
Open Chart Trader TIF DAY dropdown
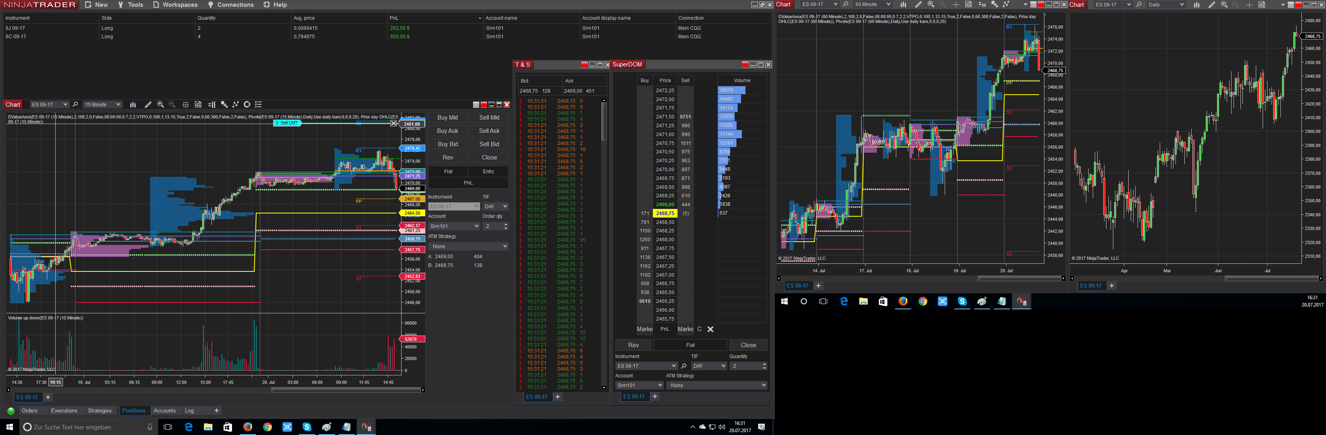click(496, 207)
